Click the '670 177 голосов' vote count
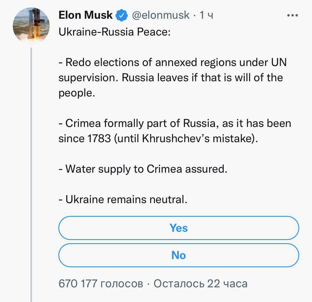 coord(101,284)
